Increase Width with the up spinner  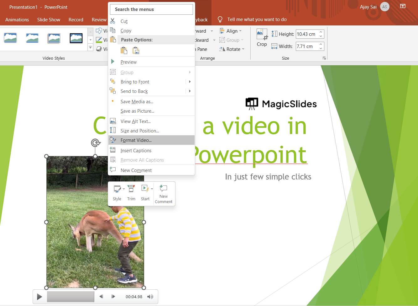pos(321,44)
